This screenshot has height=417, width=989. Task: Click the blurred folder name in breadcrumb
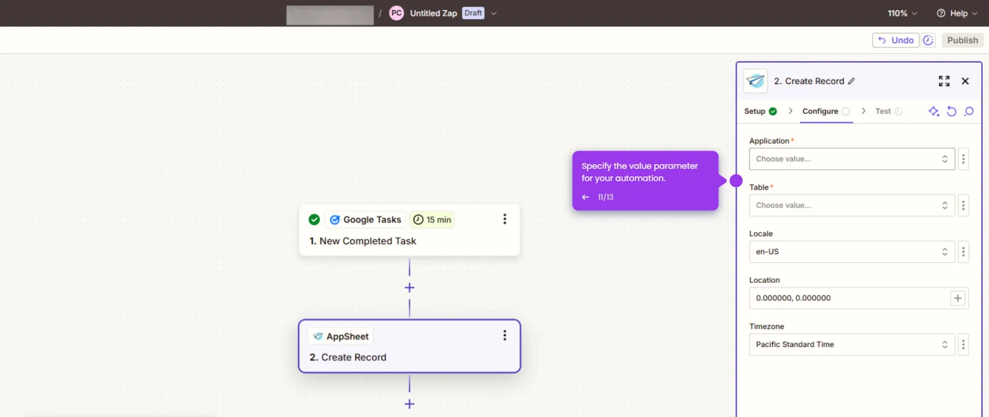pos(330,15)
